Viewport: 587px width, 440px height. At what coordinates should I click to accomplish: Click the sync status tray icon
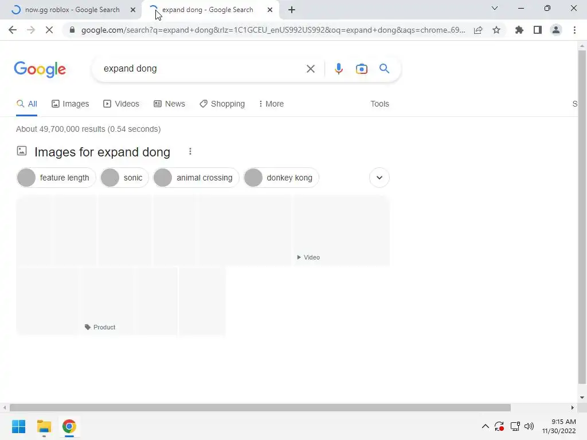point(499,426)
